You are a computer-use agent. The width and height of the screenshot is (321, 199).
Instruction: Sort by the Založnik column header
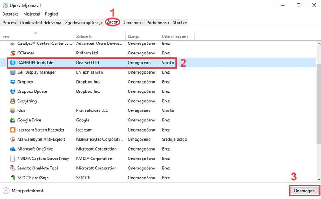(99, 36)
